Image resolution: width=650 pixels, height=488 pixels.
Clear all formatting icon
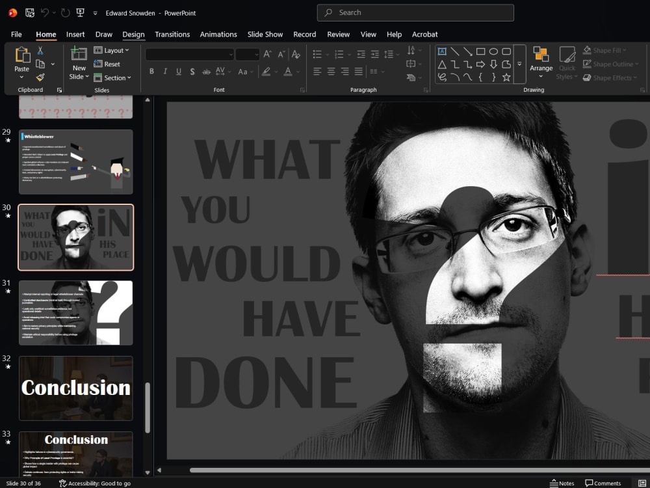[296, 54]
